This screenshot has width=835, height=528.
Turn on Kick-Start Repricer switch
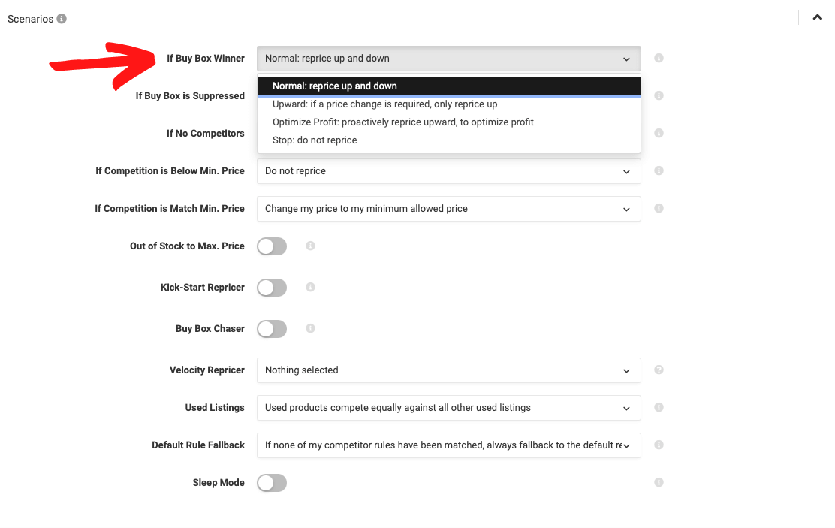pyautogui.click(x=272, y=288)
